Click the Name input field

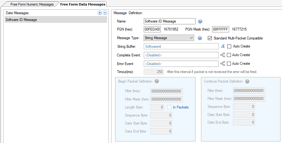coord(170,21)
